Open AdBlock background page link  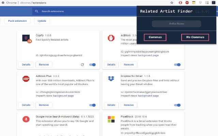coord(148,55)
